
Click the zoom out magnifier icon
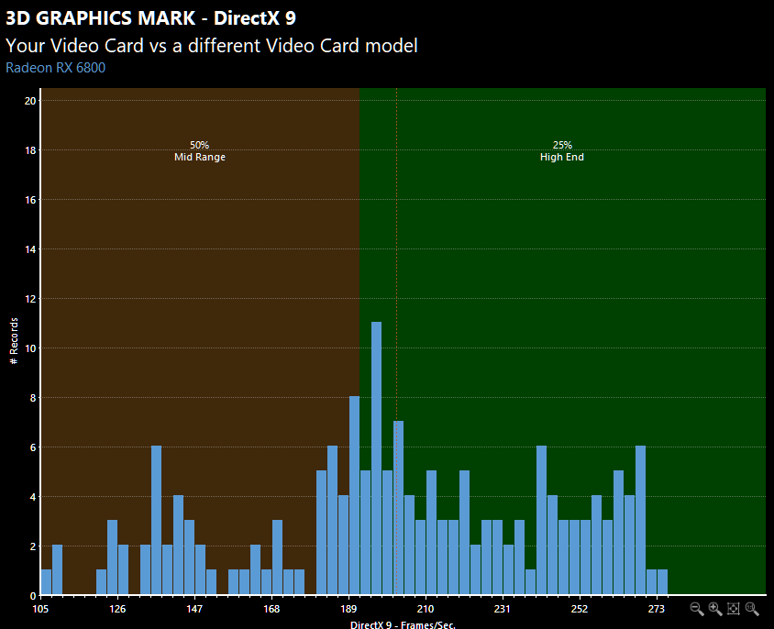point(696,609)
